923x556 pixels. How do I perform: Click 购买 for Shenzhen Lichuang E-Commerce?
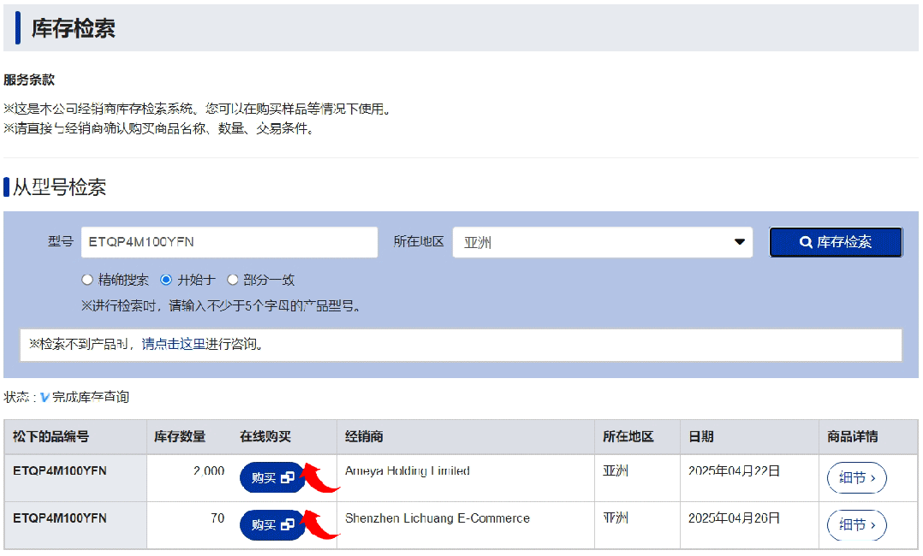271,524
